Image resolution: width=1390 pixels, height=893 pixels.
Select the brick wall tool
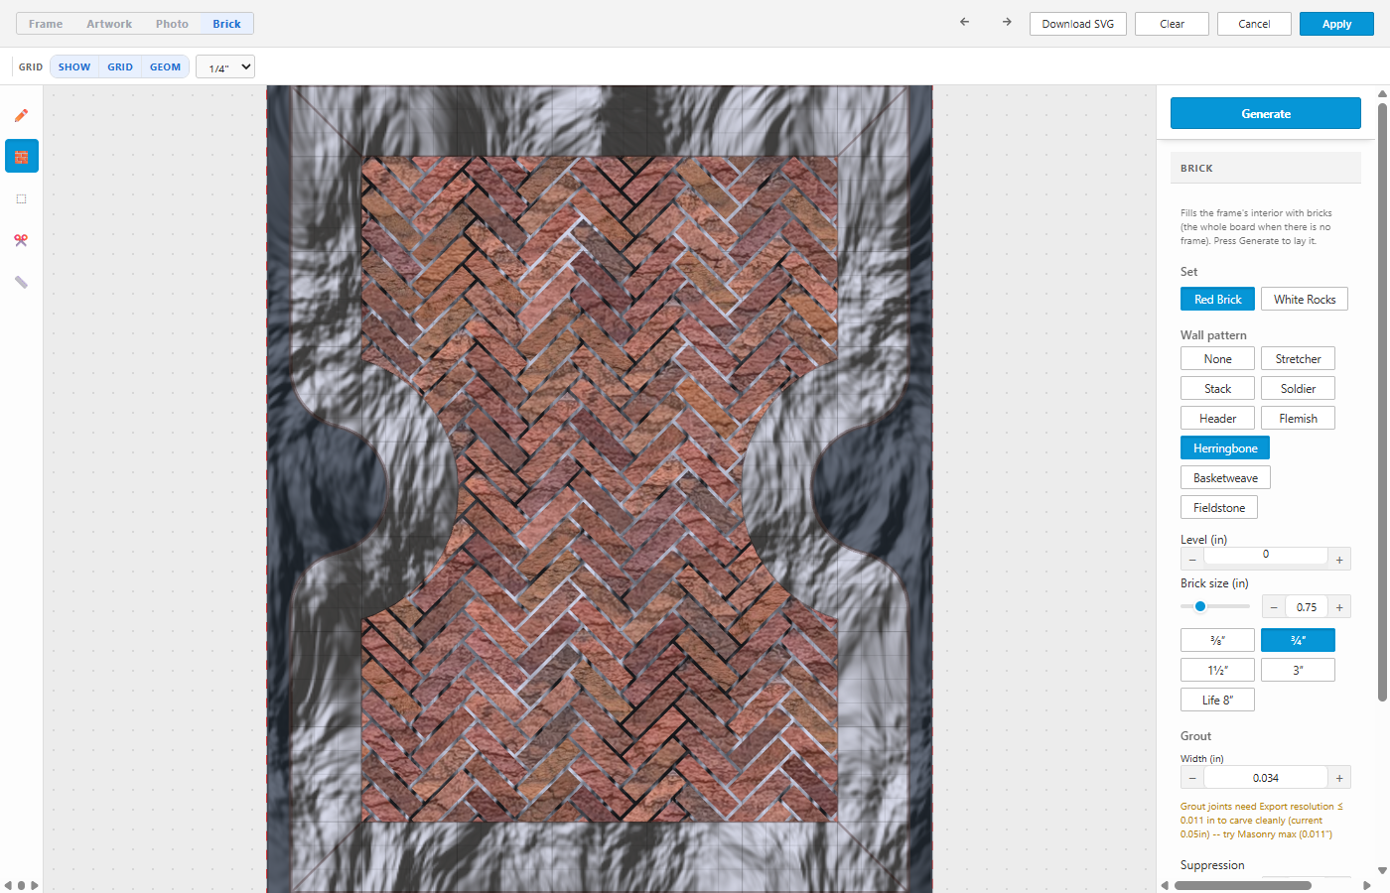coord(21,157)
